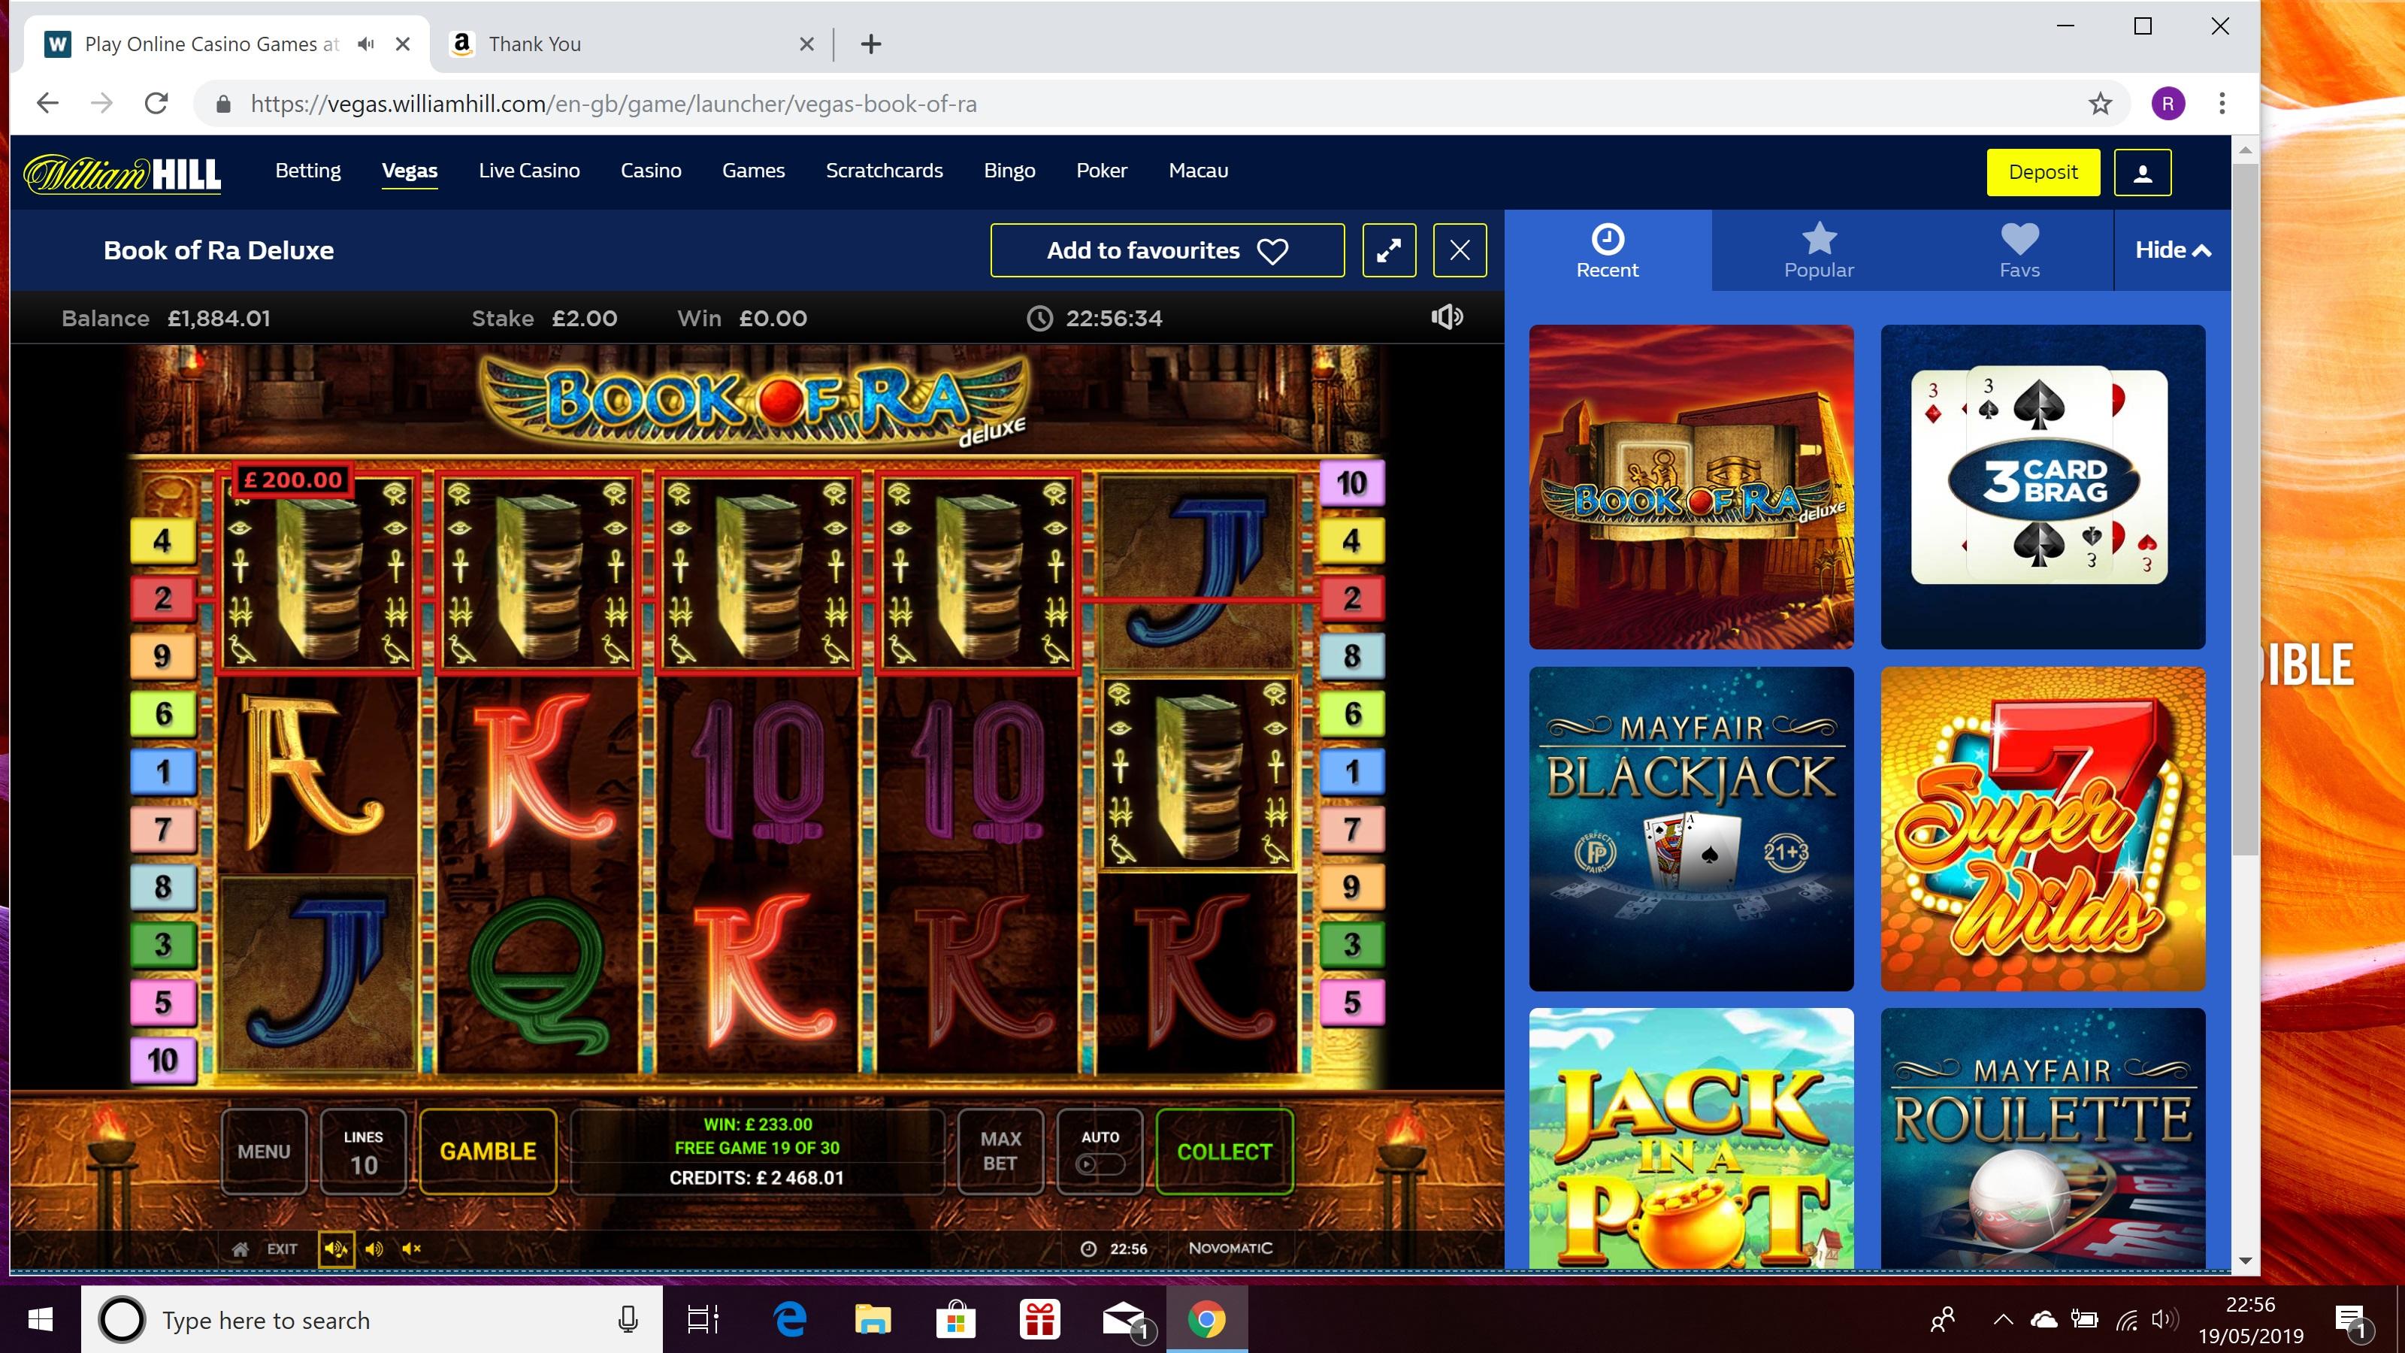This screenshot has height=1353, width=2405.
Task: Add to favourites heart button
Action: (x=1167, y=250)
